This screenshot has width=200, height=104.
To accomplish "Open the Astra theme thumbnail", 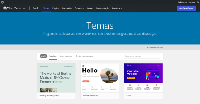I will [143, 78].
